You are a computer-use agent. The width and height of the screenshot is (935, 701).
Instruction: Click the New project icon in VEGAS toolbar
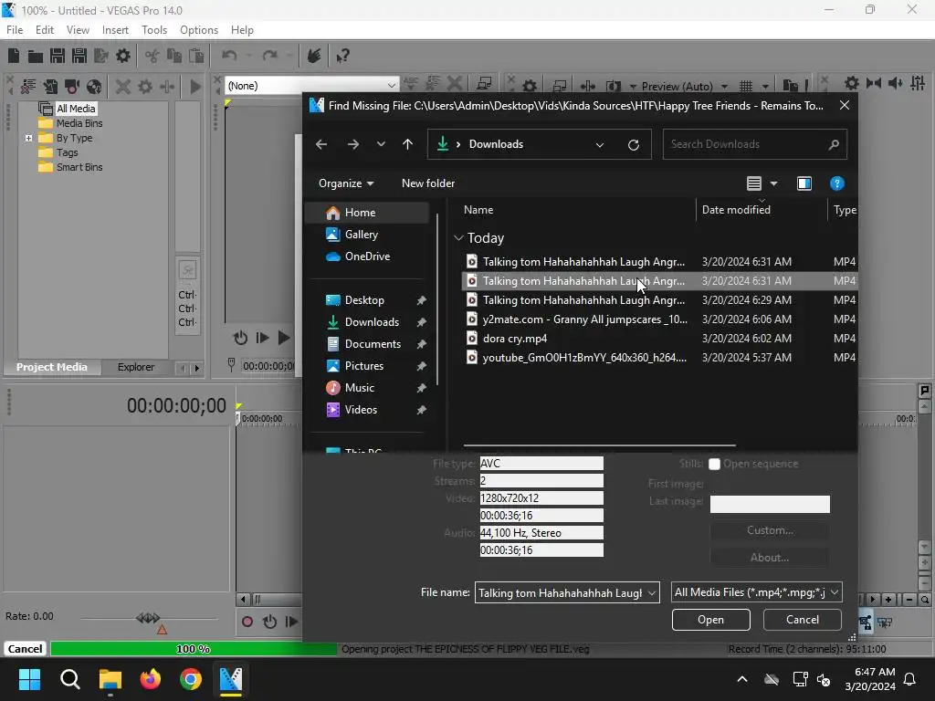pyautogui.click(x=14, y=56)
